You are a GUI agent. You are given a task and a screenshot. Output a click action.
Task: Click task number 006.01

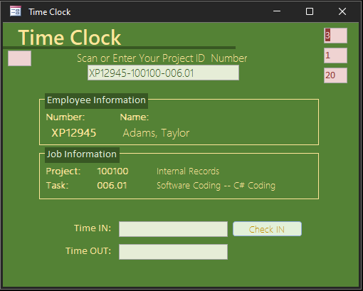coord(112,186)
